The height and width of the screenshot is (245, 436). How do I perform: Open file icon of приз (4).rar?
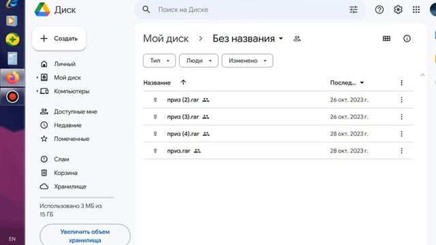tap(155, 133)
